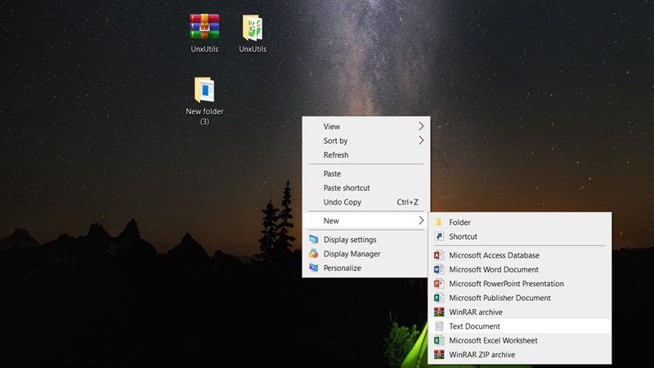
Task: Open the UnxUtils folder on desktop
Action: [253, 27]
